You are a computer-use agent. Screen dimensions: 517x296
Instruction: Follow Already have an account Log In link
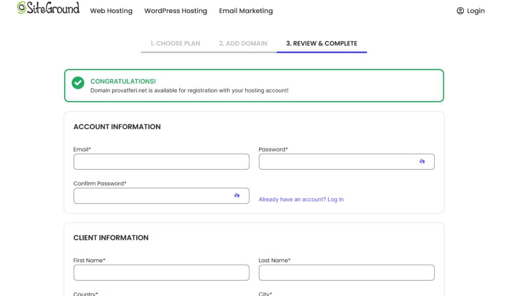[x=301, y=200]
